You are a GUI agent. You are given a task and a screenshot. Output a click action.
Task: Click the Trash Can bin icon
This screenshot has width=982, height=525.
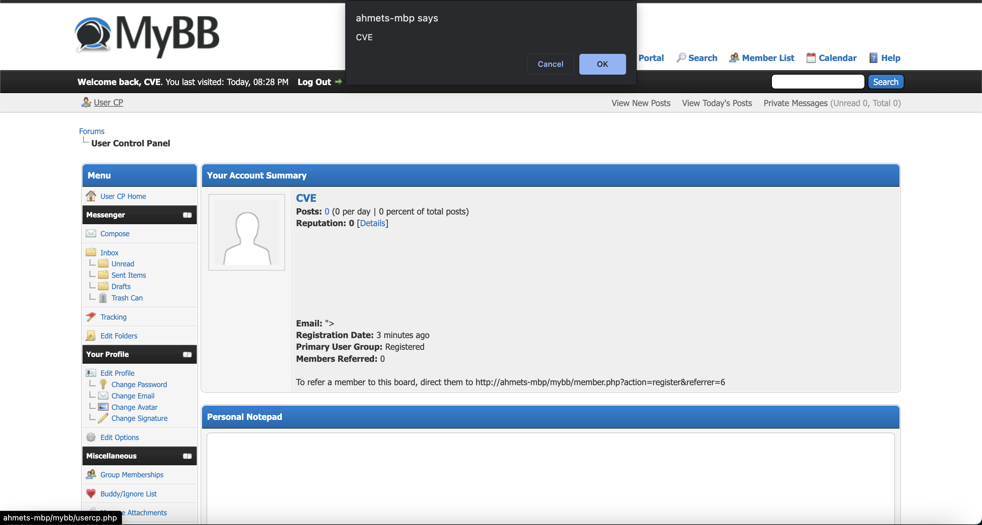point(103,298)
